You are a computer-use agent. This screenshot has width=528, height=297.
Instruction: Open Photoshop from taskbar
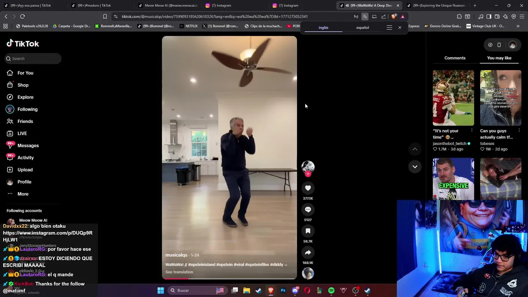pyautogui.click(x=283, y=290)
